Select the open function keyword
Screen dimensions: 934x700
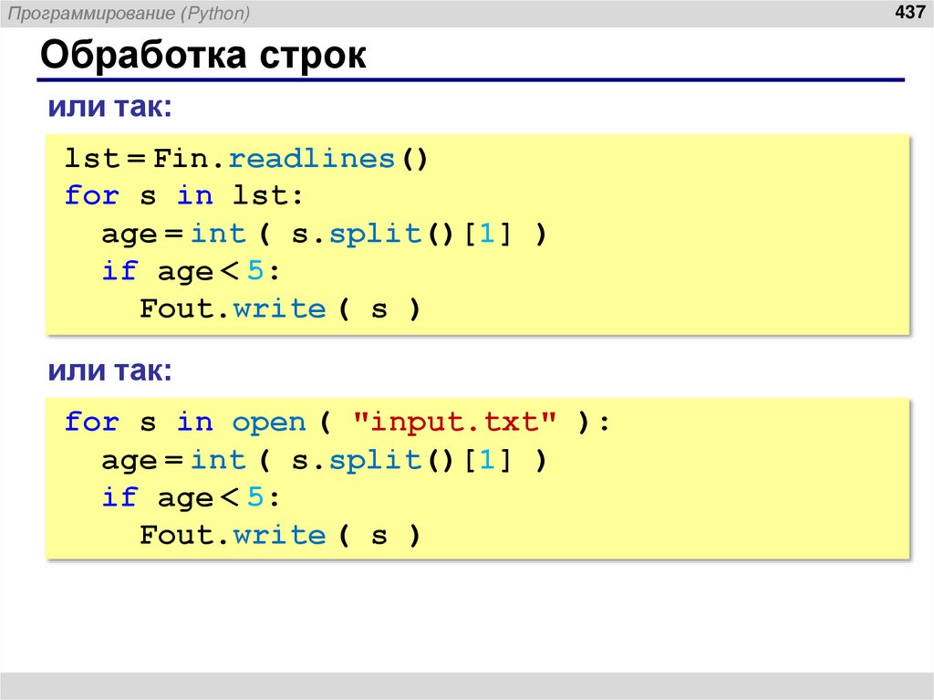pos(270,422)
